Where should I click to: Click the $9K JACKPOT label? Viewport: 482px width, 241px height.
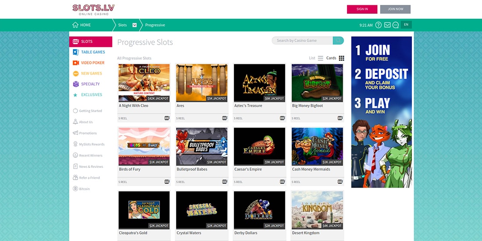click(274, 162)
